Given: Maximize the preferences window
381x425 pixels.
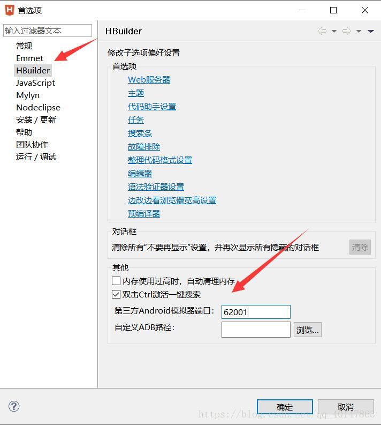Looking at the screenshot, I should point(333,10).
